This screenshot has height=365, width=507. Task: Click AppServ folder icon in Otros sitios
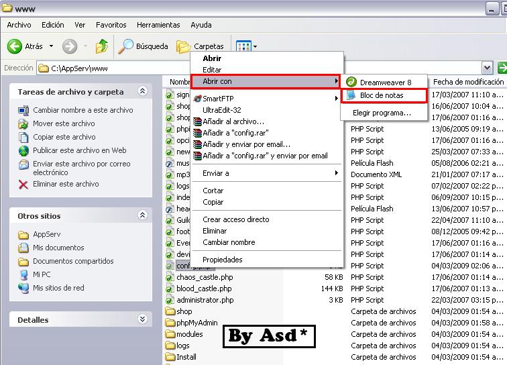[23, 235]
